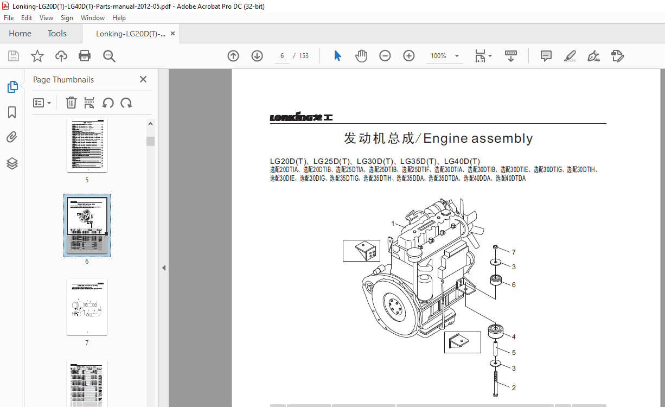Viewport: 665px width, 407px height.
Task: Delete selected page with trash icon
Action: pos(71,103)
